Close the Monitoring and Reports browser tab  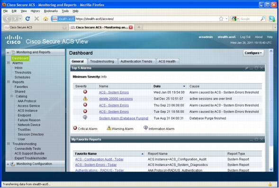tap(131, 27)
